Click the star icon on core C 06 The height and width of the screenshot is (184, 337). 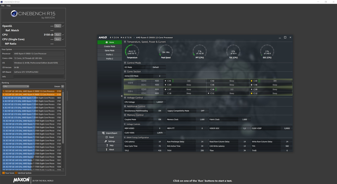[x=252, y=85]
